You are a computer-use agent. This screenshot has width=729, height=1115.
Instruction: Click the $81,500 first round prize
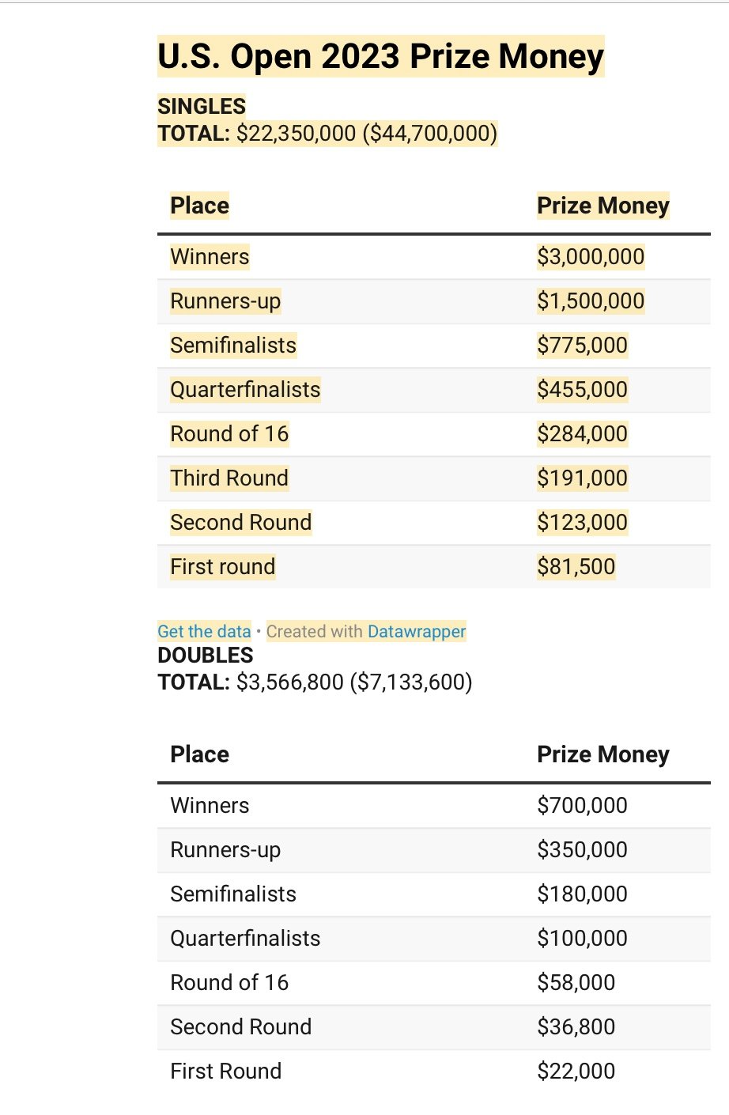coord(576,566)
